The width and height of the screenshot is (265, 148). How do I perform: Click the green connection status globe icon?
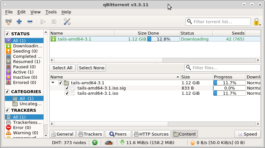(x=95, y=142)
